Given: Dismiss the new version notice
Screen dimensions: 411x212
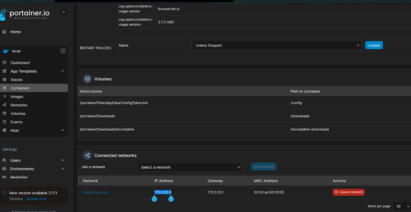Looking at the screenshot, I should point(16,199).
